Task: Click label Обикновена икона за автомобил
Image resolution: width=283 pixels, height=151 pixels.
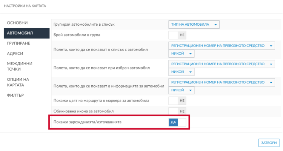Action: [x=83, y=111]
